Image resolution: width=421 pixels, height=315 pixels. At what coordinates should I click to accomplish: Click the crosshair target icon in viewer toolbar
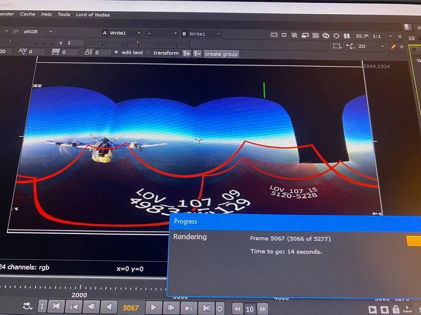[x=336, y=36]
